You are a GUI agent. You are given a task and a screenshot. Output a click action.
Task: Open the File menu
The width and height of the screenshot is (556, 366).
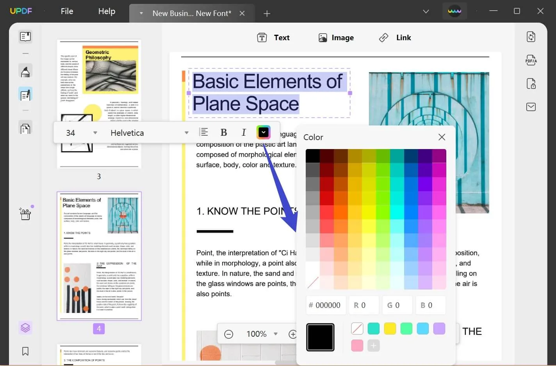[x=67, y=11]
